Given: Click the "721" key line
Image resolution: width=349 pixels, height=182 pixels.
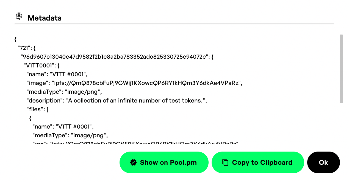Looking at the screenshot, I should click(x=27, y=48).
